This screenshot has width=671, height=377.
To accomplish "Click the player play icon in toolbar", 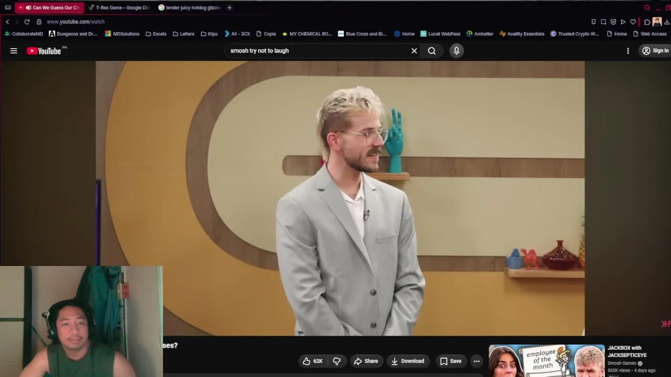I will (x=623, y=21).
